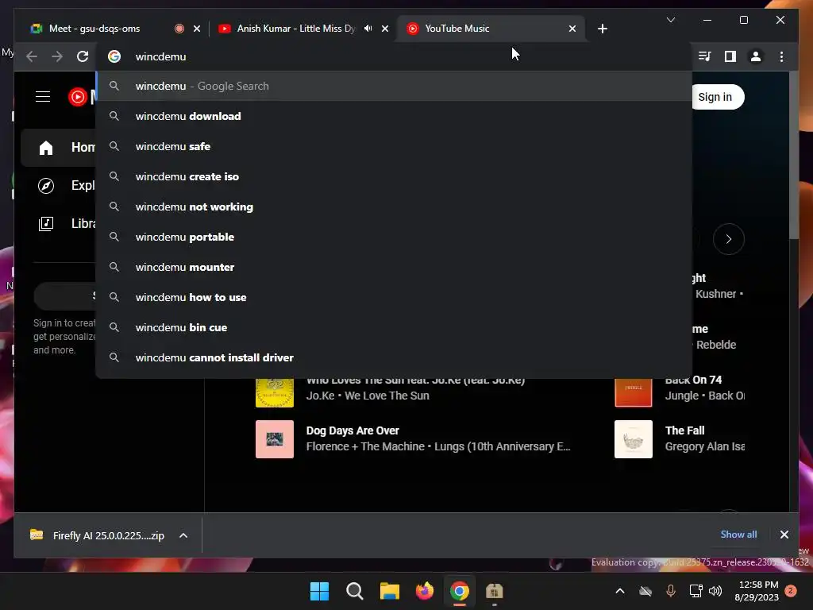This screenshot has width=813, height=610.
Task: Click the microphone tray icon
Action: [x=670, y=591]
